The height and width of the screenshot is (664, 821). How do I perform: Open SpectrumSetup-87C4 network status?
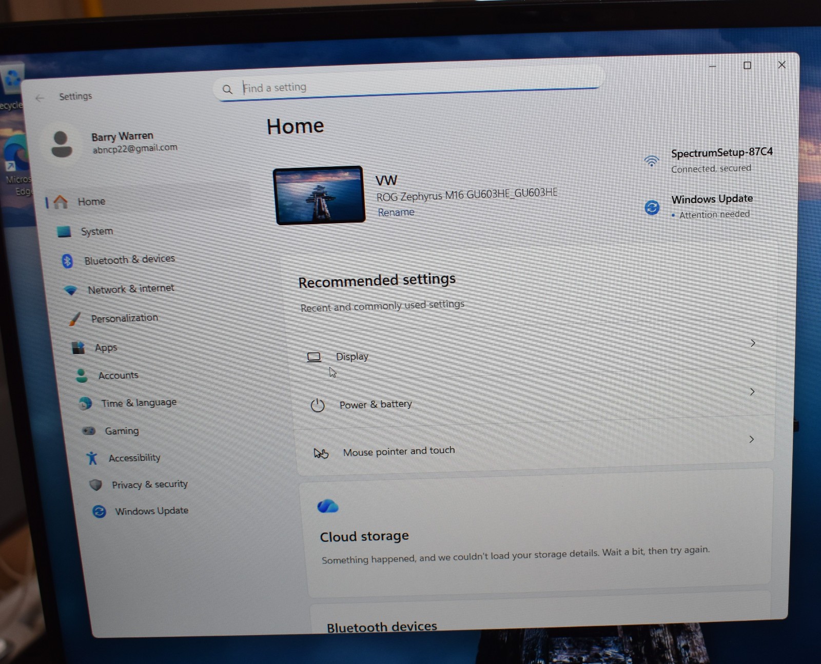[x=709, y=160]
